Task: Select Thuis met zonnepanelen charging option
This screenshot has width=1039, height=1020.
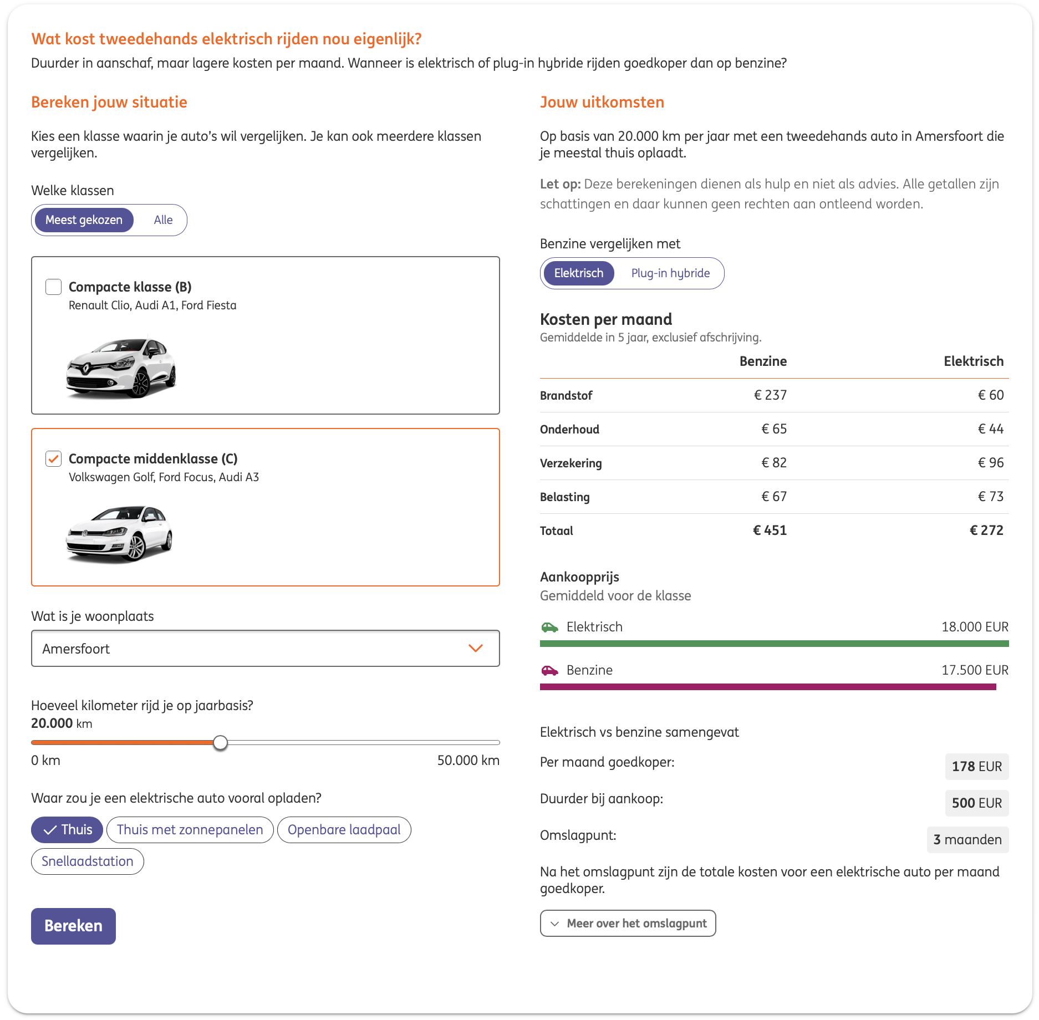Action: [x=190, y=830]
